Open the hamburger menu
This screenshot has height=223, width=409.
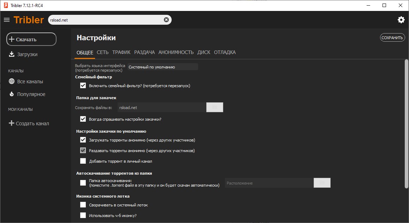(7, 20)
